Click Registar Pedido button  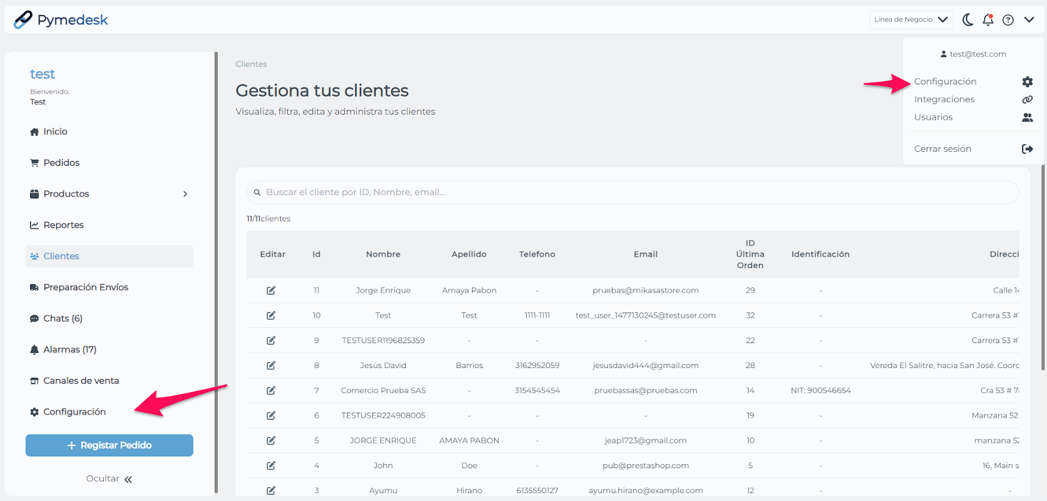coord(109,445)
